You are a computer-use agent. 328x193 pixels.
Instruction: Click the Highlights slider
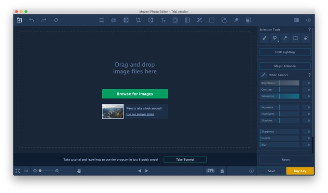279,114
